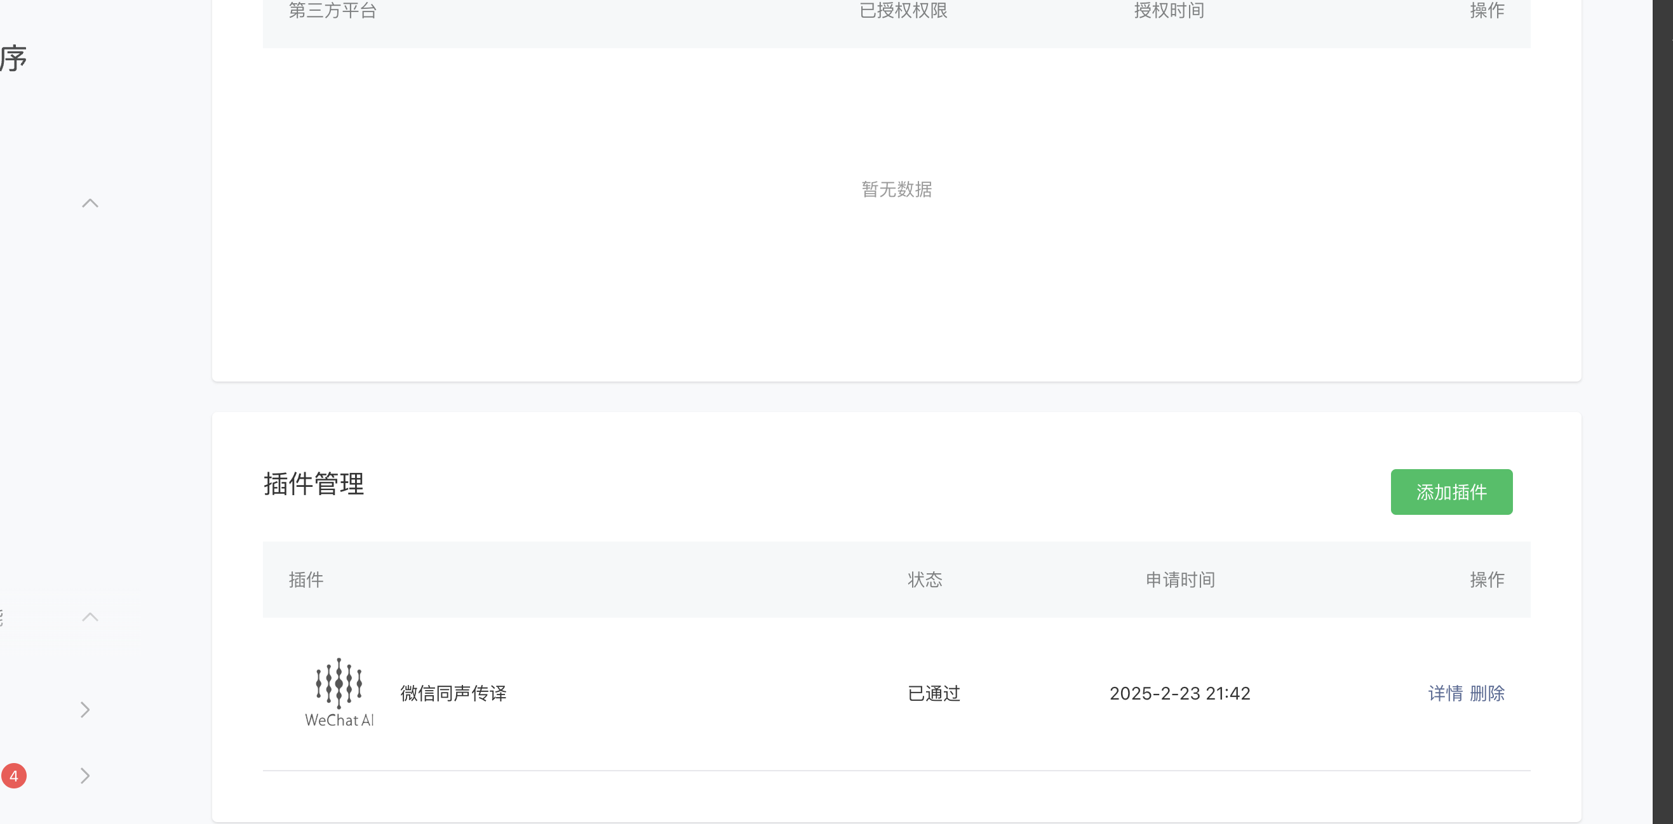Expand the sidebar item beside the red badge
This screenshot has width=1673, height=824.
(85, 775)
